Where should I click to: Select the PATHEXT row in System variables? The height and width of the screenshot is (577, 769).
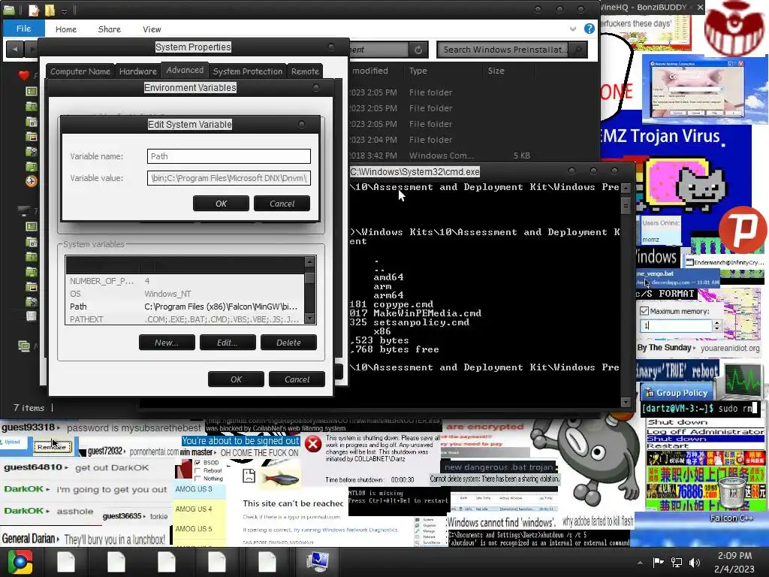pyautogui.click(x=185, y=319)
